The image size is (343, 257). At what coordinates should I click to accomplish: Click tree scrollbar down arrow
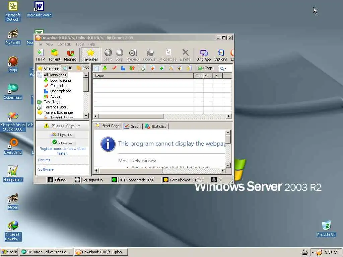tap(86, 116)
